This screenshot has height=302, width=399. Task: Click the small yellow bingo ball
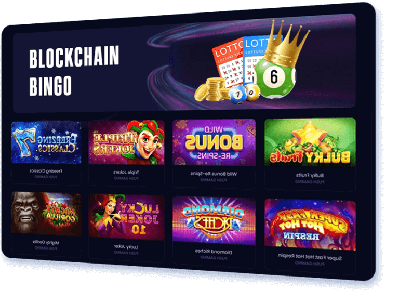[x=252, y=93]
